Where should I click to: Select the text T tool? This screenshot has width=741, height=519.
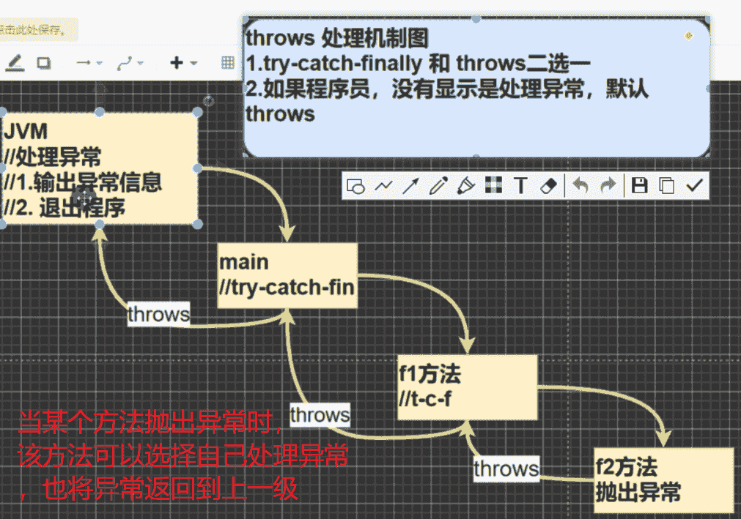pos(520,186)
